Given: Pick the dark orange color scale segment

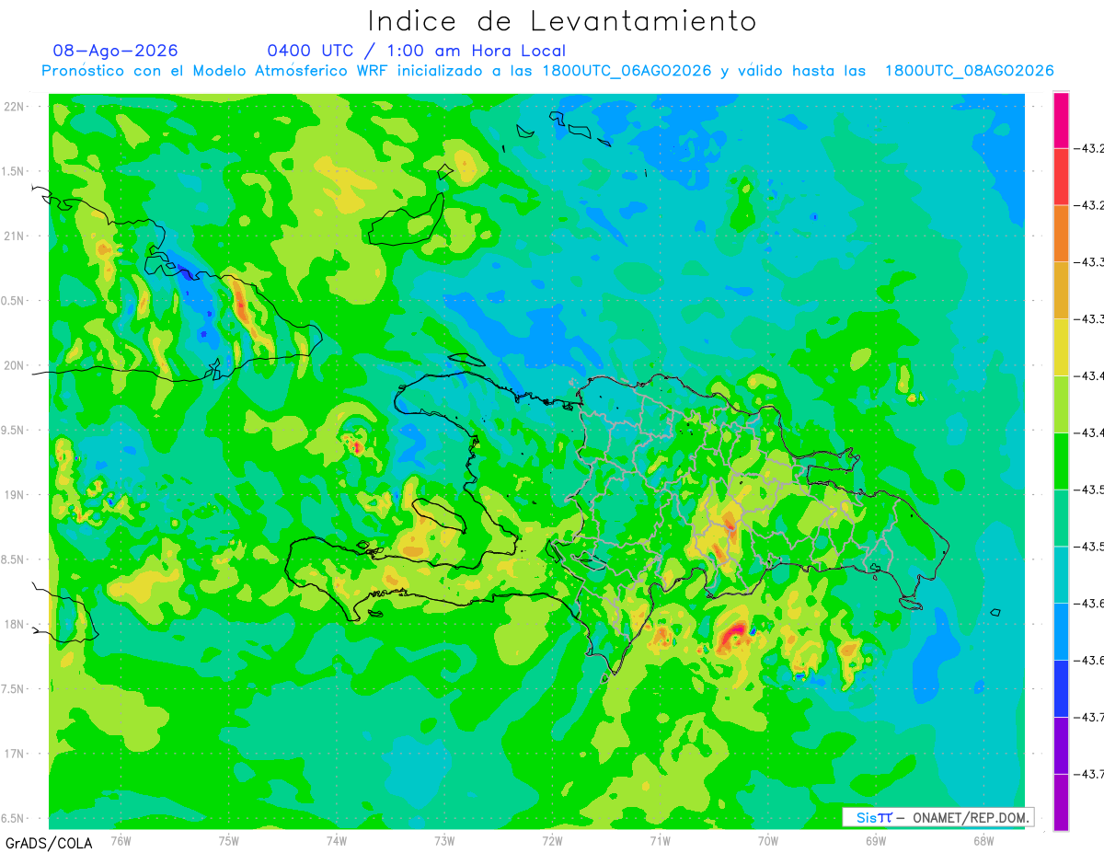Looking at the screenshot, I should click(x=1061, y=234).
